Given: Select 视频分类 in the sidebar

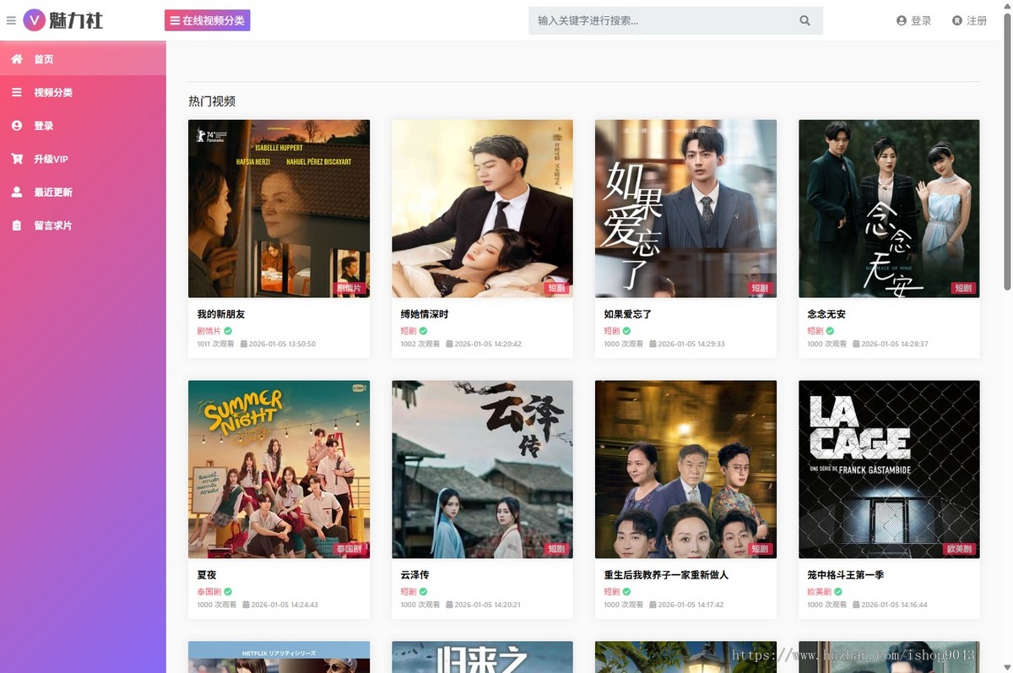Looking at the screenshot, I should point(83,92).
